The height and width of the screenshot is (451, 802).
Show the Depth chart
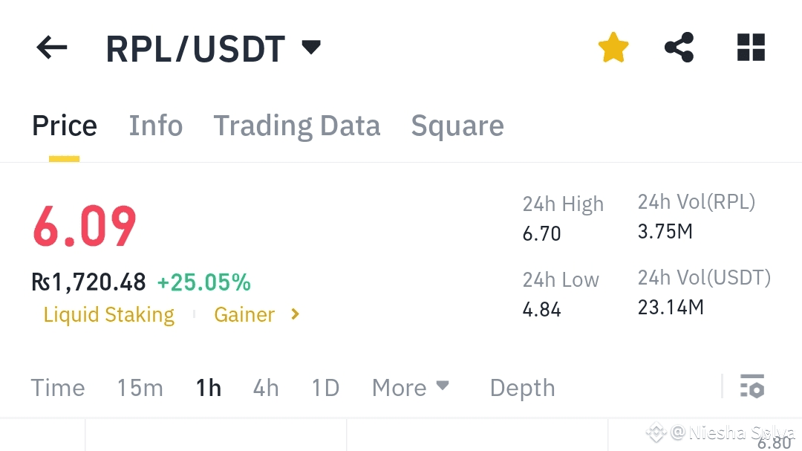[522, 388]
